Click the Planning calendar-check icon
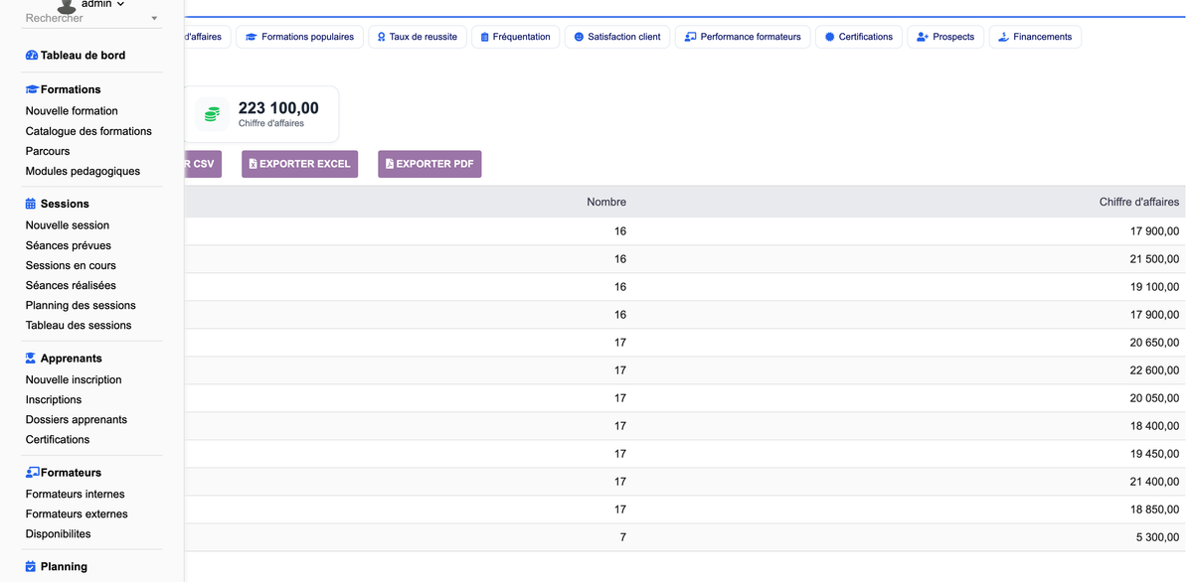Image resolution: width=1193 pixels, height=582 pixels. click(30, 567)
